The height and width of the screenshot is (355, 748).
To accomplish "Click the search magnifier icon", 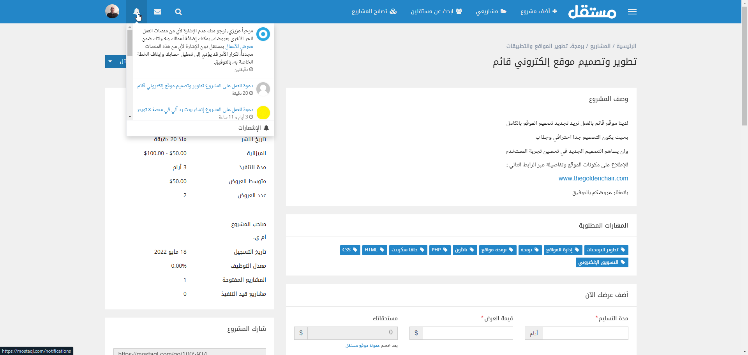I will tap(178, 12).
